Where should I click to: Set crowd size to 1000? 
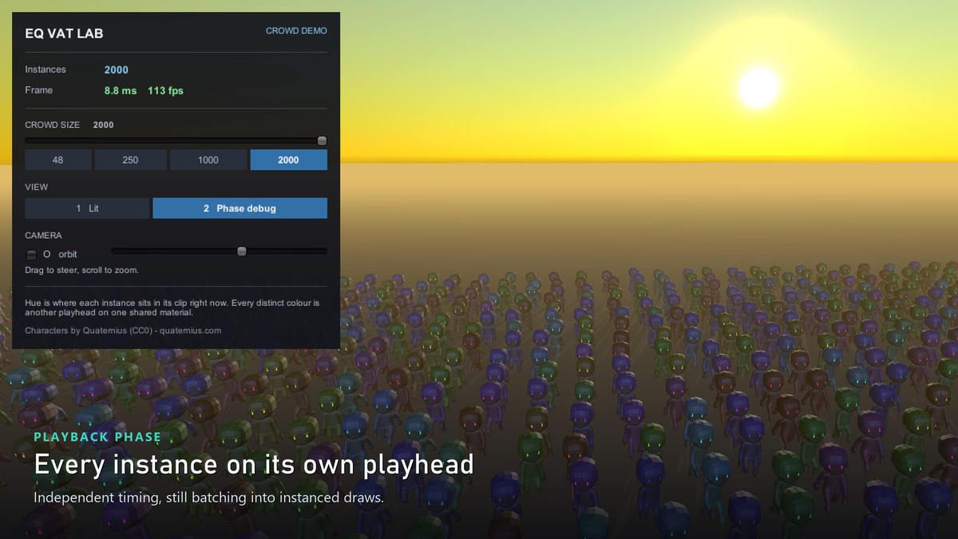pos(208,160)
